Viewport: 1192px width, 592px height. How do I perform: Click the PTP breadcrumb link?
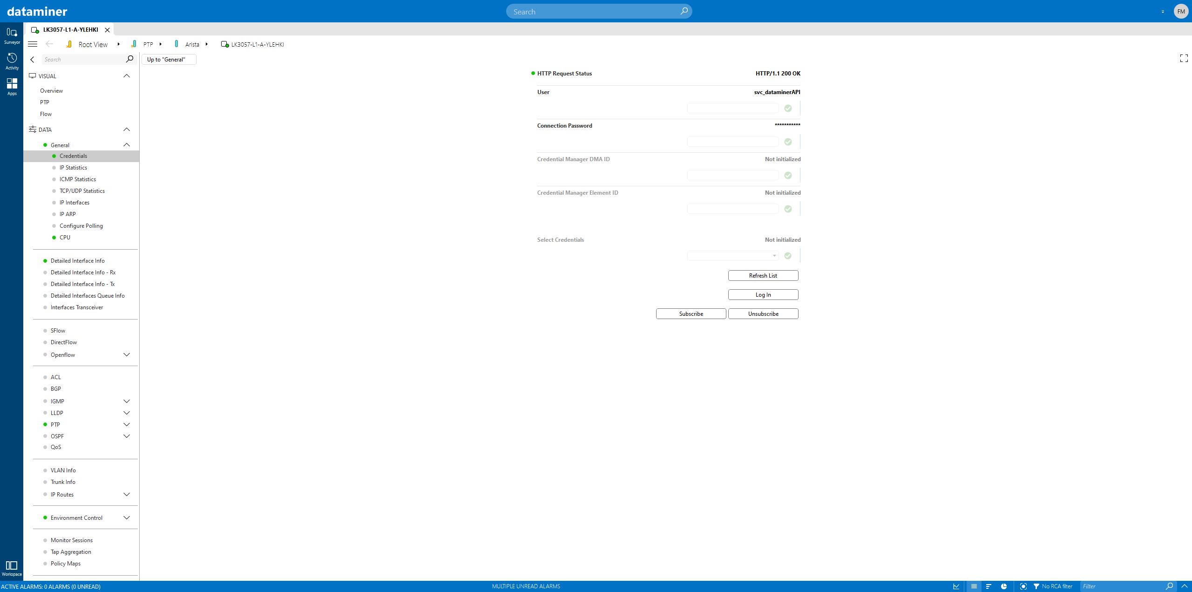pyautogui.click(x=148, y=44)
